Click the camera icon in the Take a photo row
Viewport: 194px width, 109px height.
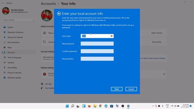(x=45, y=33)
